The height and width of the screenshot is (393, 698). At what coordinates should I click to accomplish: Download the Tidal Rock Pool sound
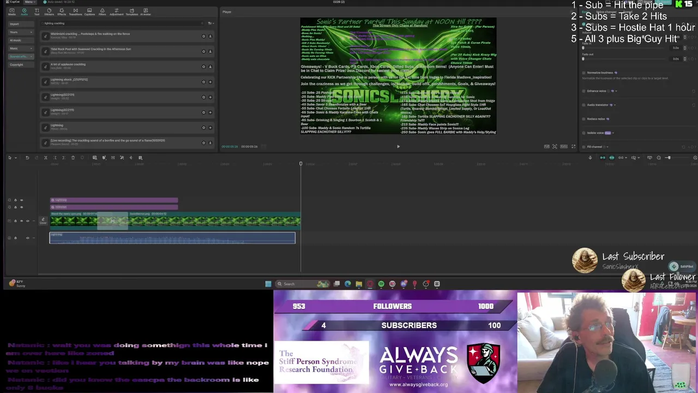click(x=210, y=52)
